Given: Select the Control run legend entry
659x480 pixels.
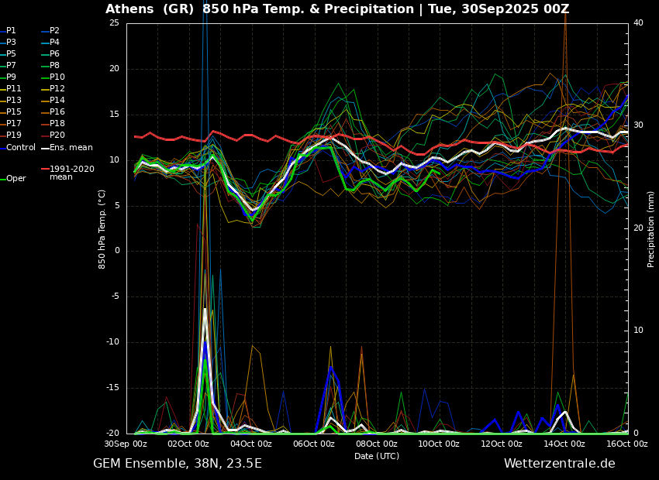Looking at the screenshot, I should click(21, 147).
